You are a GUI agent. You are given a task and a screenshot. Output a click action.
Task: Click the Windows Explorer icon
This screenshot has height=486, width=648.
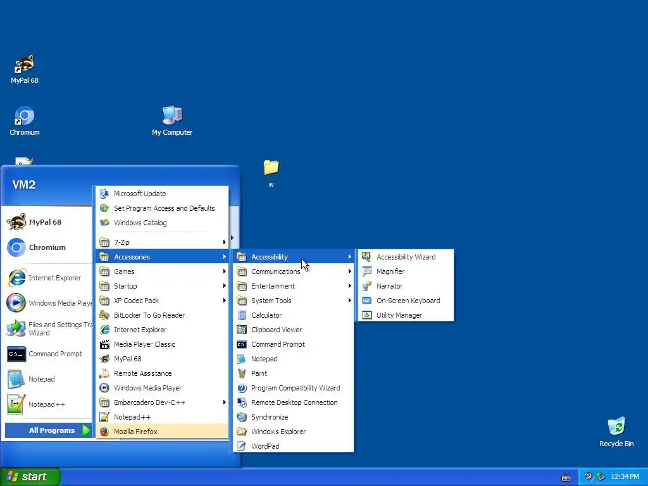click(x=242, y=432)
